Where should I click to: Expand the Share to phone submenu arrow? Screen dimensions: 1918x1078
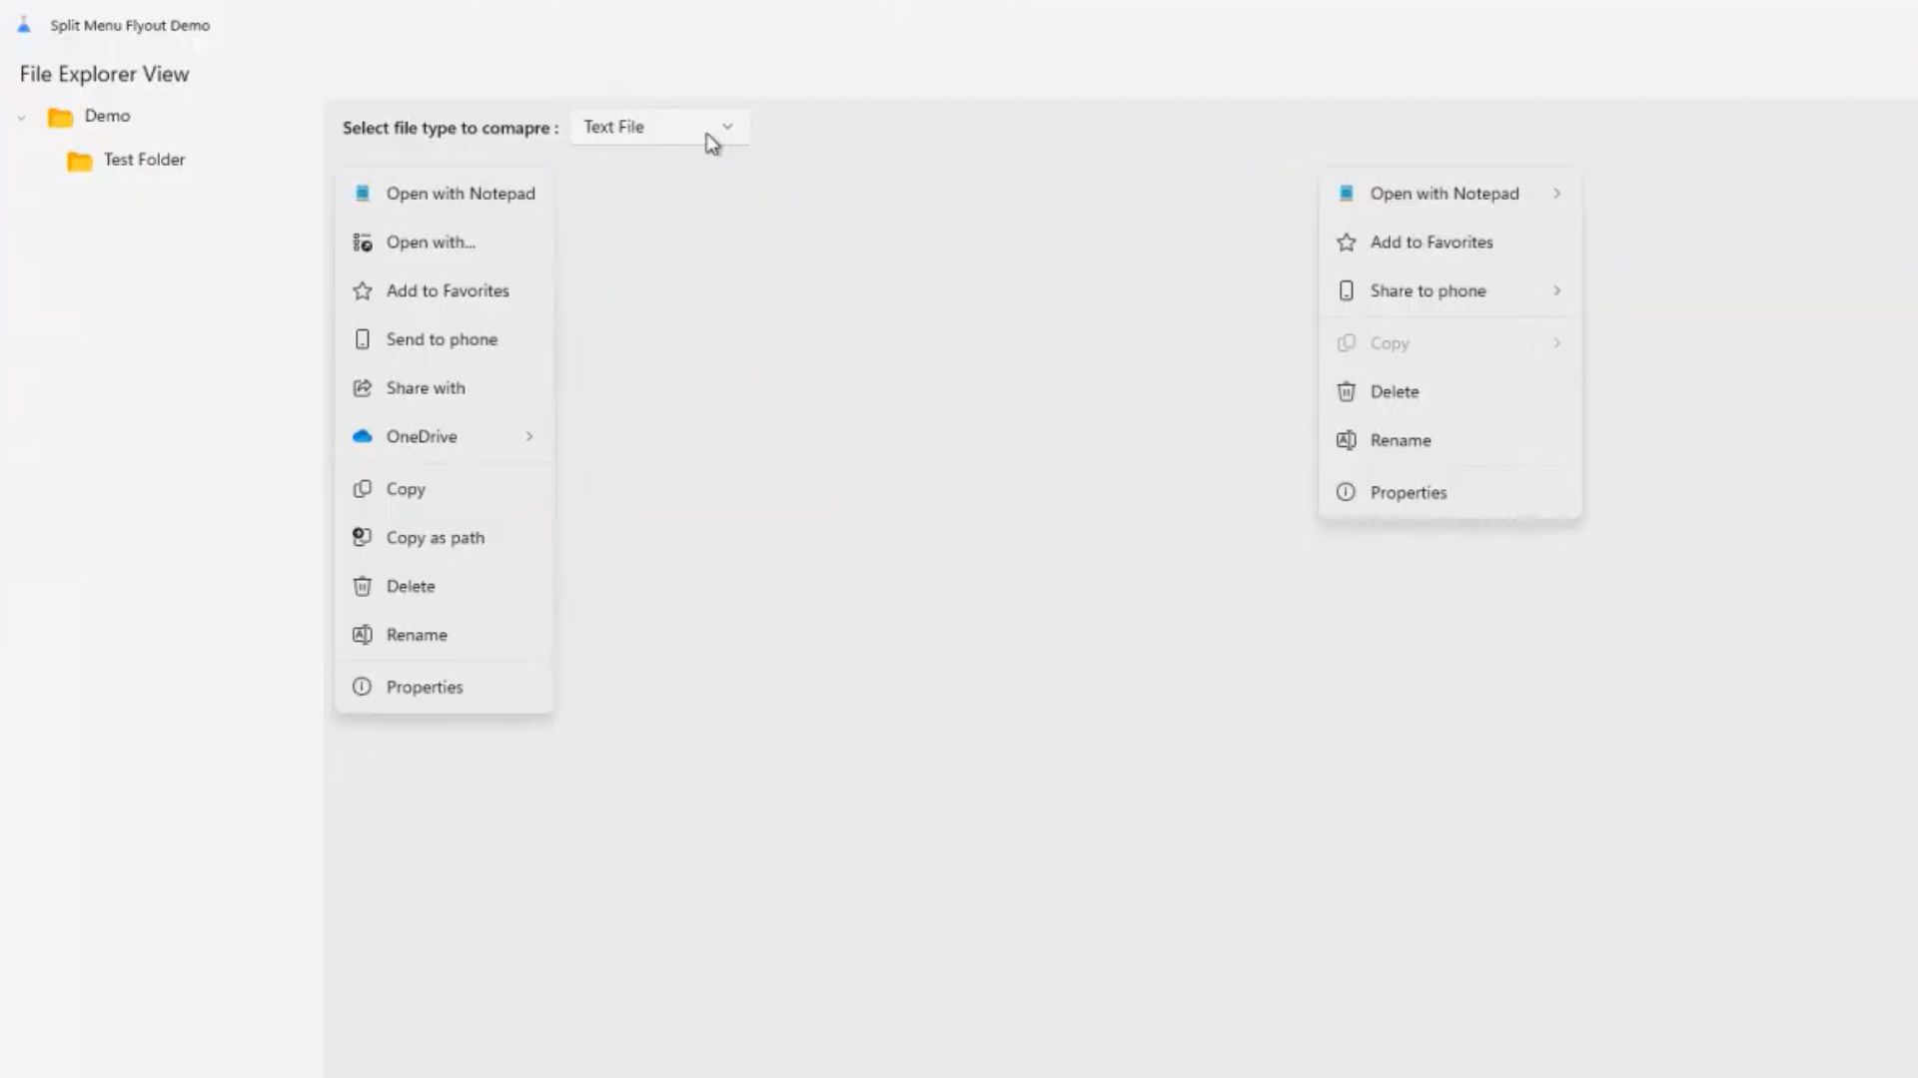tap(1556, 290)
